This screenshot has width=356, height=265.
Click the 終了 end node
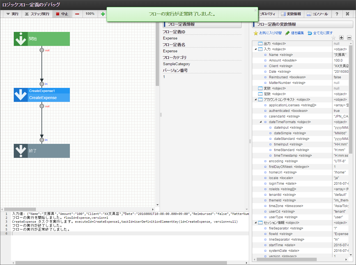42,151
